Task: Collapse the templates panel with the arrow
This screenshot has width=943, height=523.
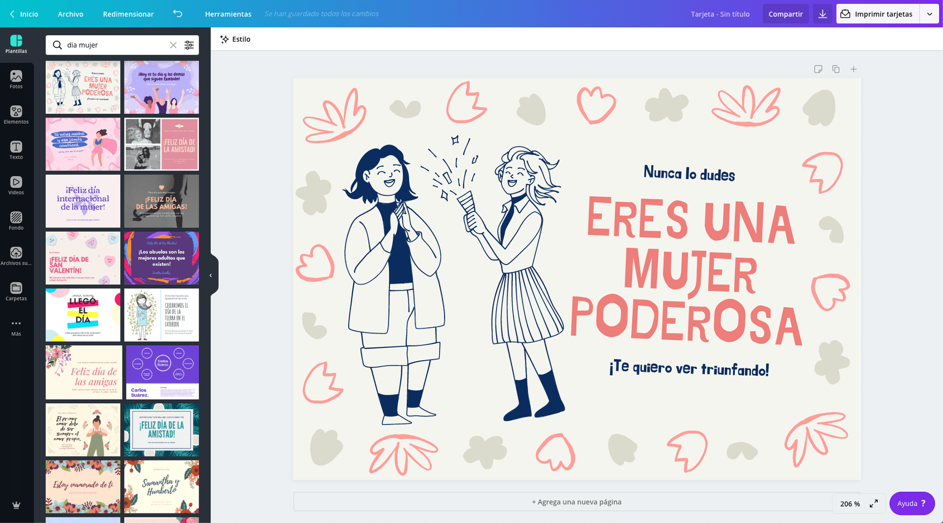Action: (211, 275)
